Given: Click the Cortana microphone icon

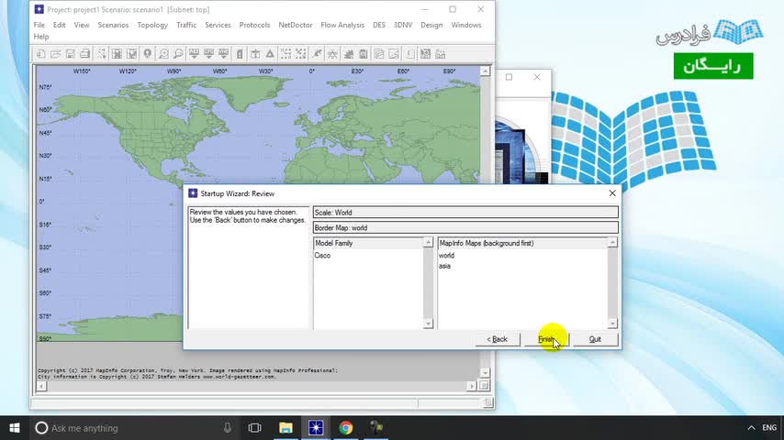Looking at the screenshot, I should coord(227,428).
